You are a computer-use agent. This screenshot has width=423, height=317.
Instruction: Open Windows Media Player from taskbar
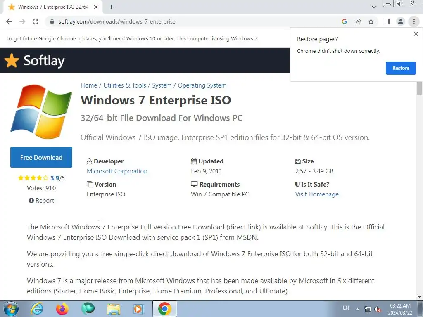(x=139, y=309)
